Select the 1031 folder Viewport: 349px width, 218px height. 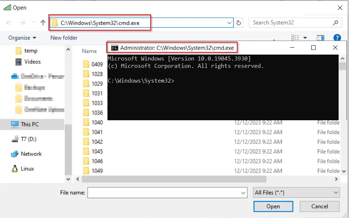click(x=97, y=94)
